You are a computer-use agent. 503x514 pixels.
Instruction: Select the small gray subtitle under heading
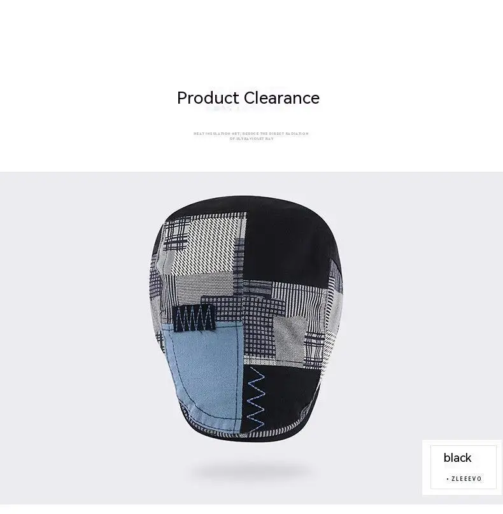click(x=251, y=136)
